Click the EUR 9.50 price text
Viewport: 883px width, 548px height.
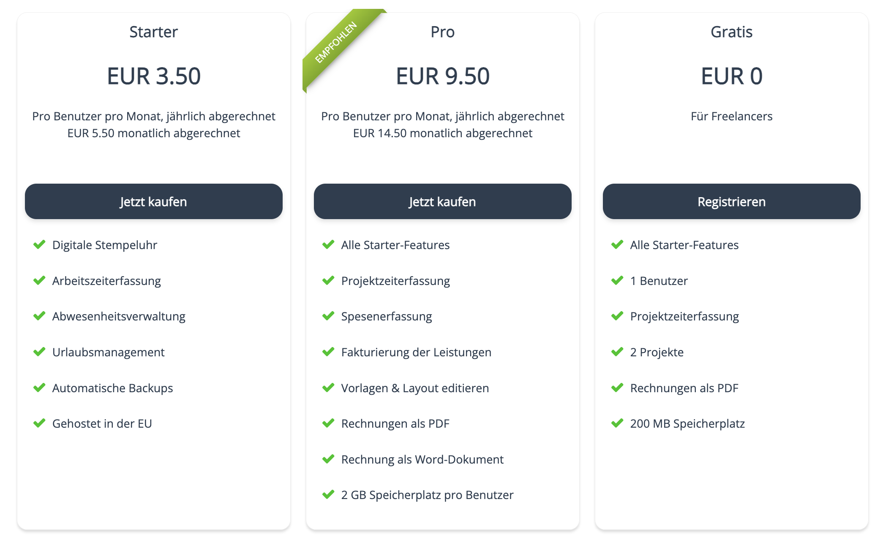click(x=442, y=76)
